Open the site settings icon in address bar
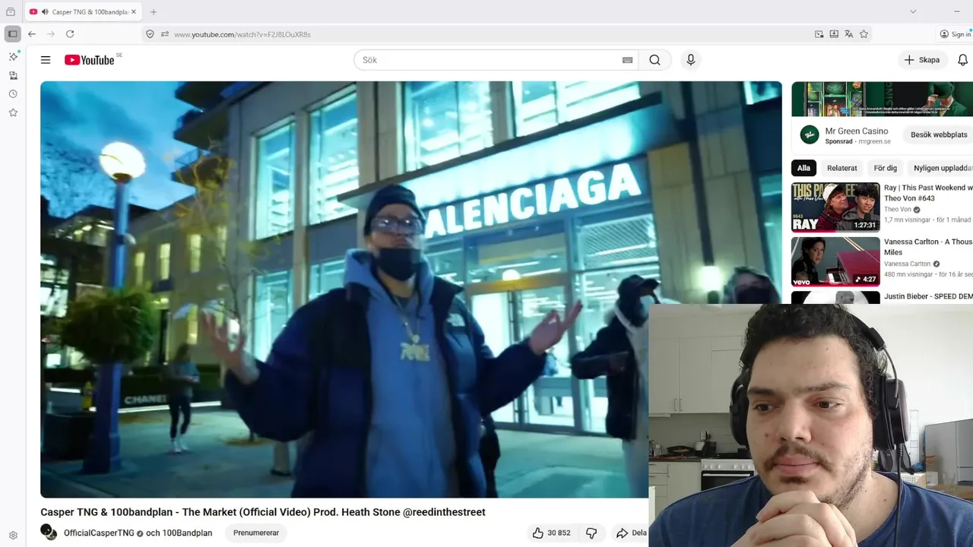Screen dimensions: 973x547 (x=164, y=34)
